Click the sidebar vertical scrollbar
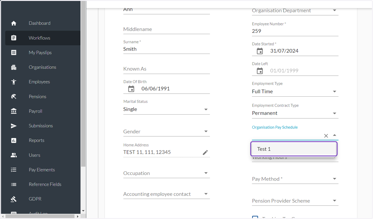Viewport: 373px width, 219px height. [x=83, y=84]
